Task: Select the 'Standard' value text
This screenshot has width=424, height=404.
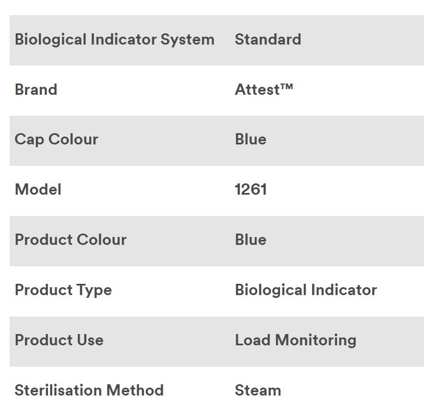Action: pos(268,39)
